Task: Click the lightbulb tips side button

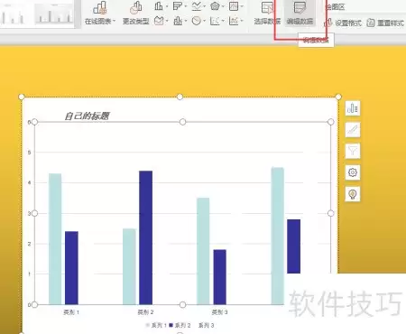Action: (x=353, y=194)
